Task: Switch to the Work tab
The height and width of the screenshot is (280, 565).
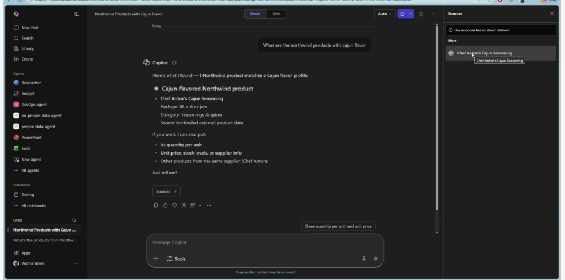Action: point(255,14)
